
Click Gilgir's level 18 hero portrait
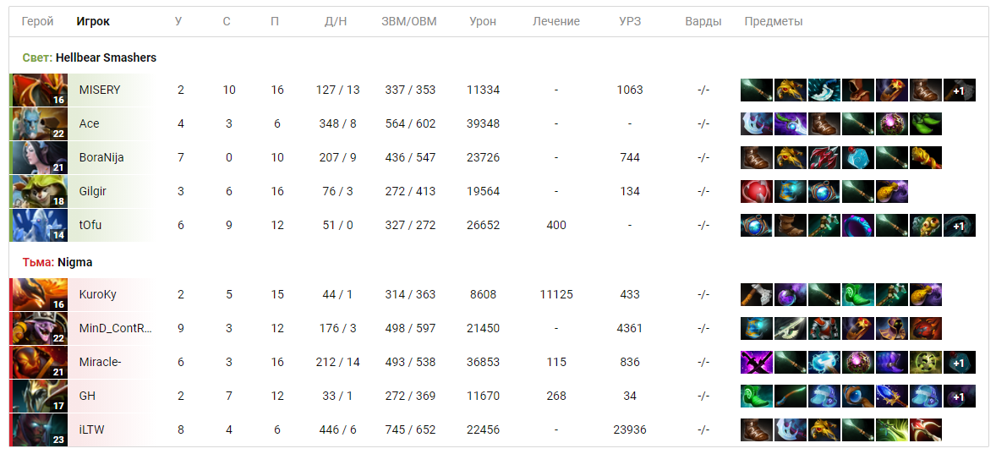[x=40, y=191]
